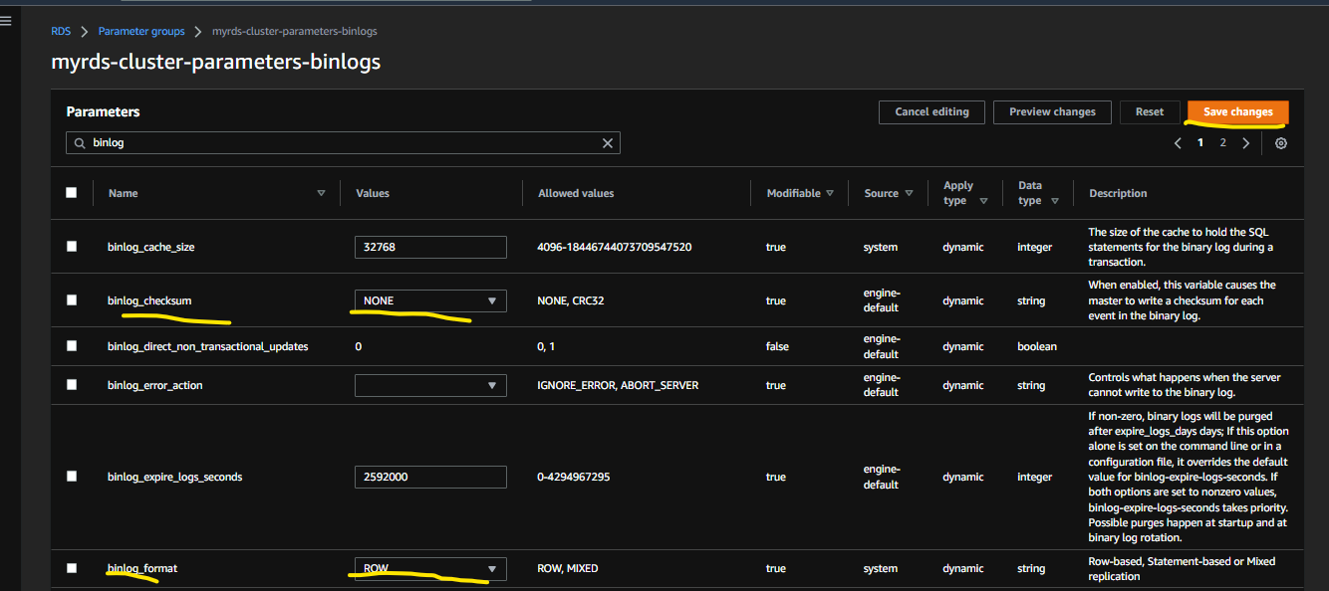Click the Preview changes button

(x=1052, y=112)
